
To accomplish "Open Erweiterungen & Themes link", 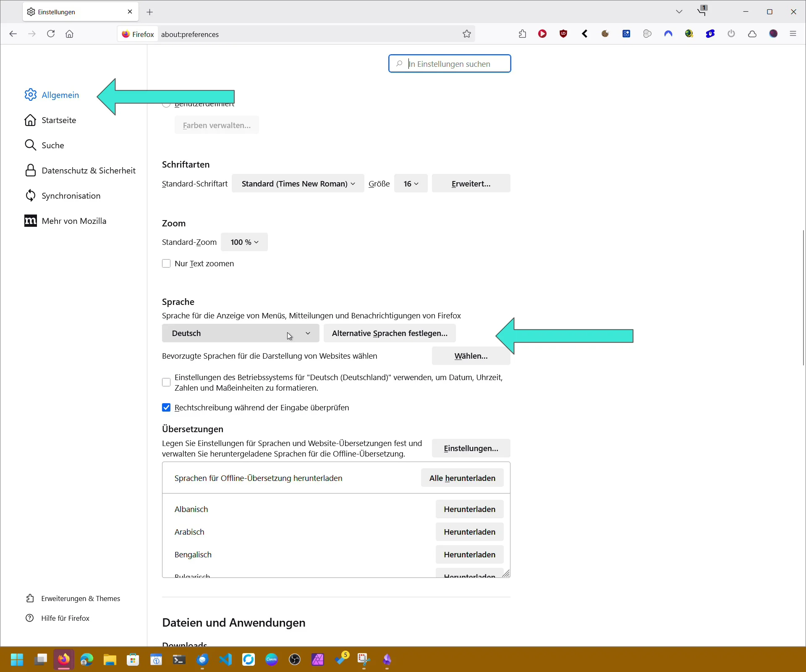I will tap(73, 598).
